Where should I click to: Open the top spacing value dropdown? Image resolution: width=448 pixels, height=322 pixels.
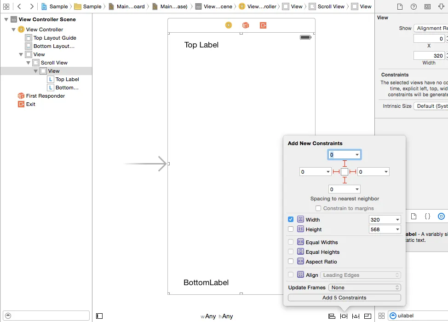357,155
